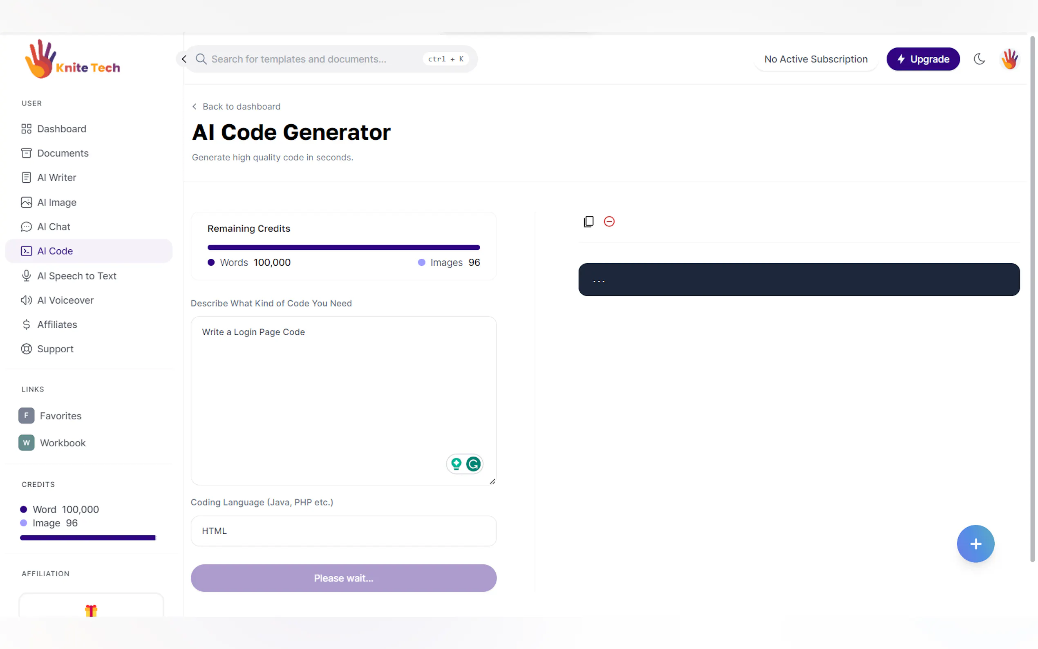This screenshot has height=649, width=1038.
Task: Open the user avatar menu
Action: tap(1009, 59)
